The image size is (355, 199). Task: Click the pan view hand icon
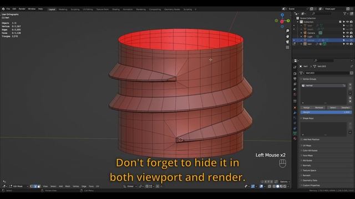(287, 36)
